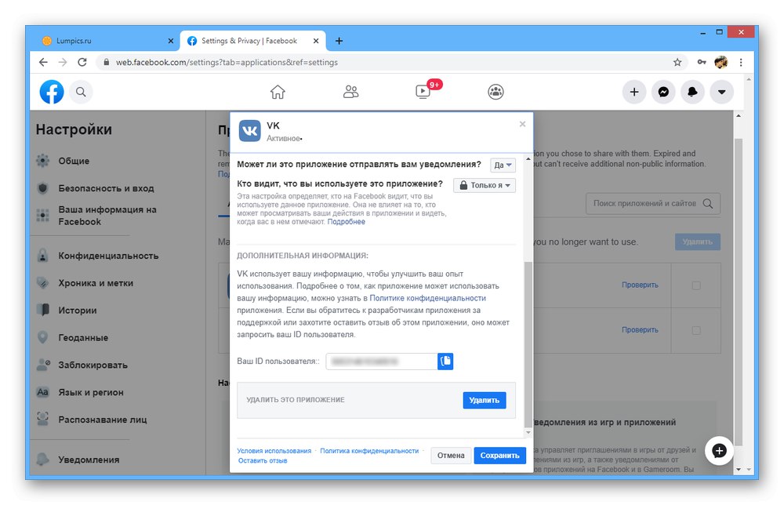Image resolution: width=784 pixels, height=505 pixels.
Task: Open footer Политика конфиденциальности link
Action: pyautogui.click(x=369, y=451)
